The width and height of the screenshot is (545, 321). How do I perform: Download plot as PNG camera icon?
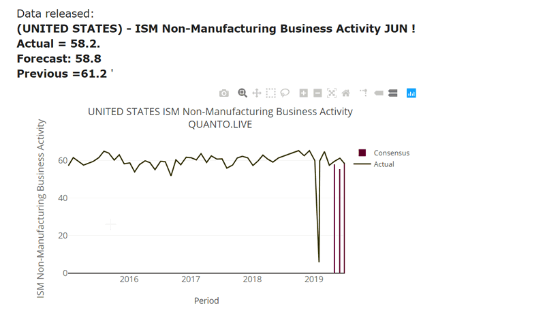click(x=224, y=93)
